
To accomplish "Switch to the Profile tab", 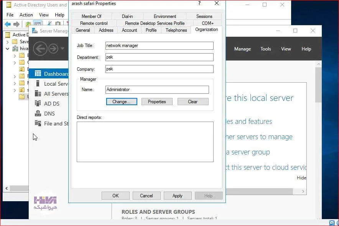I will (x=151, y=30).
